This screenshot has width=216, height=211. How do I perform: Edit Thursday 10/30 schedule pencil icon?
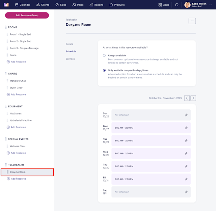coord(186,166)
